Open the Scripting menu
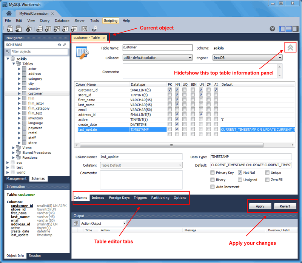Screen dimensions: 302x263 pyautogui.click(x=111, y=21)
